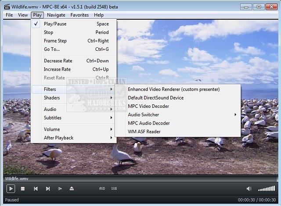281x206 pixels.
Task: Expand the Audio submenu
Action: point(74,109)
